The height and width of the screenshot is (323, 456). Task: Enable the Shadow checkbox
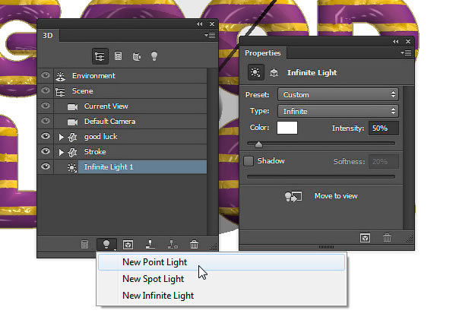click(x=249, y=161)
